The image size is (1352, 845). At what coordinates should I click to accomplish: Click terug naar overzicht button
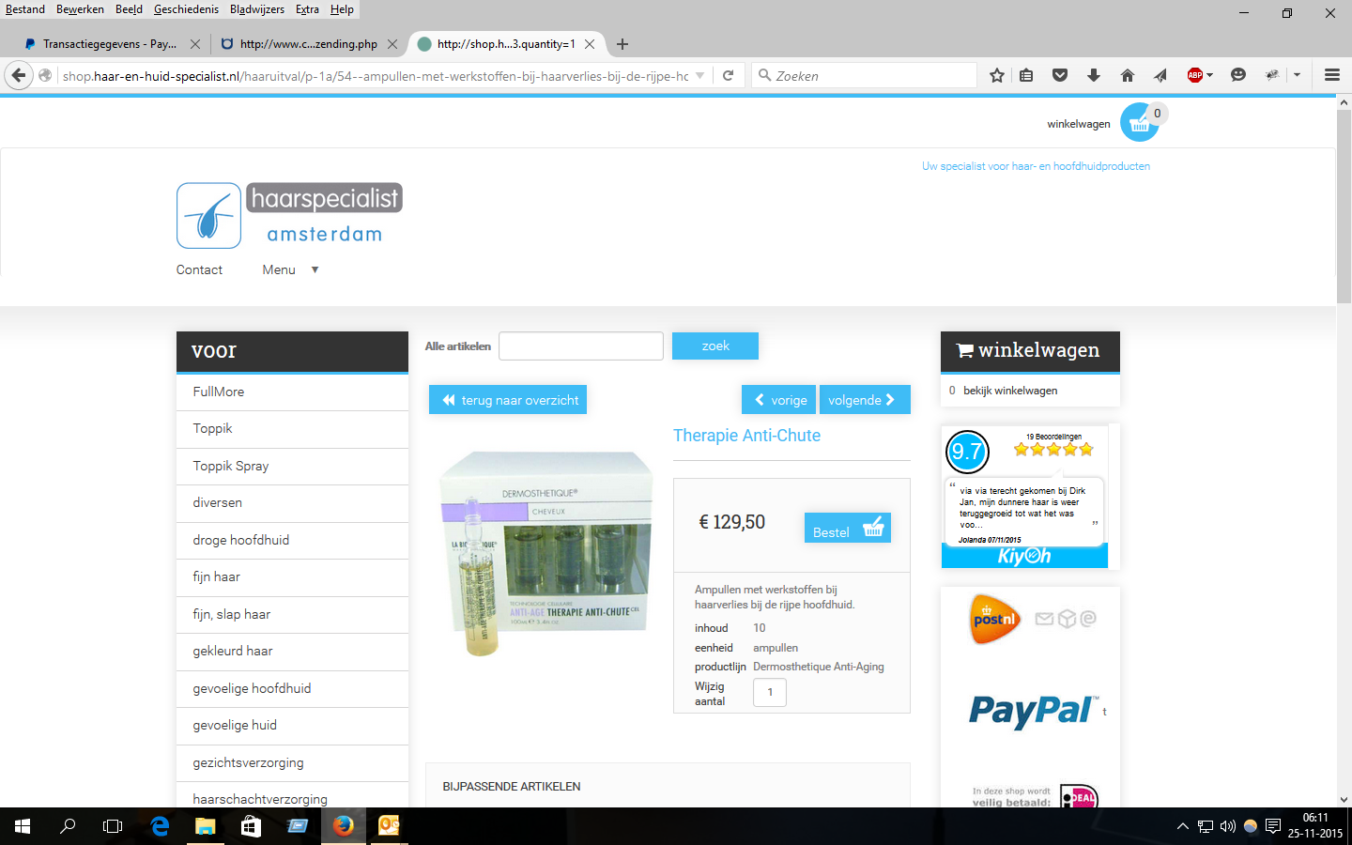(x=508, y=400)
